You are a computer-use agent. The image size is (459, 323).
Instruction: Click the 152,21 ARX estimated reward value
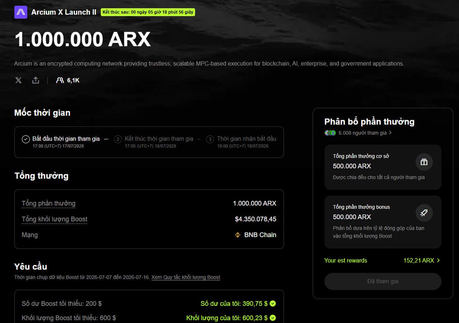point(419,260)
